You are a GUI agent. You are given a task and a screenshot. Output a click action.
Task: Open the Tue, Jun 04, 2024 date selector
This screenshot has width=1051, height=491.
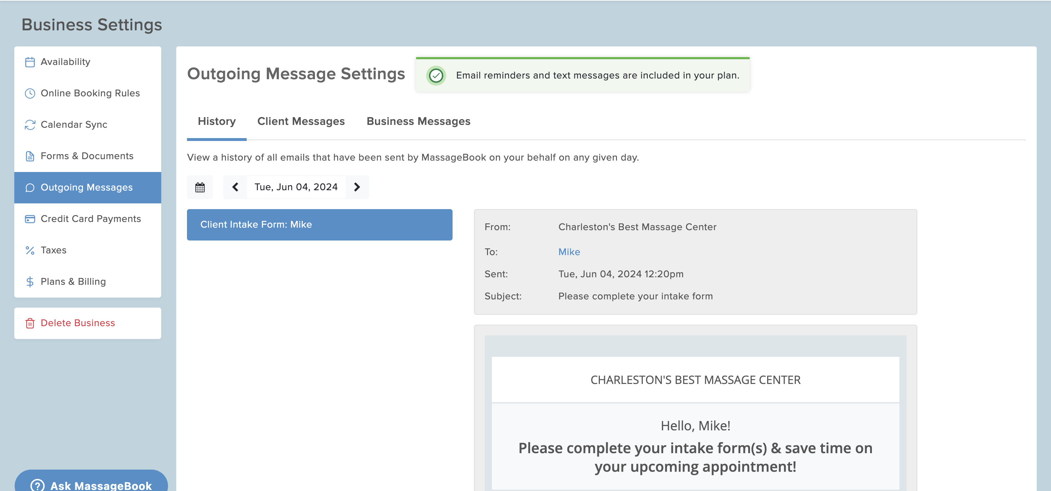296,187
